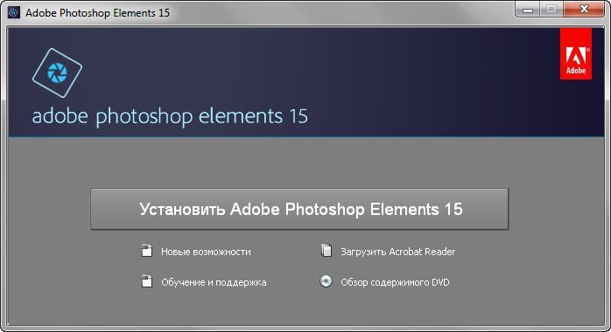Click the adobe photoshop elements 15 banner heading
The width and height of the screenshot is (611, 332).
[x=170, y=116]
